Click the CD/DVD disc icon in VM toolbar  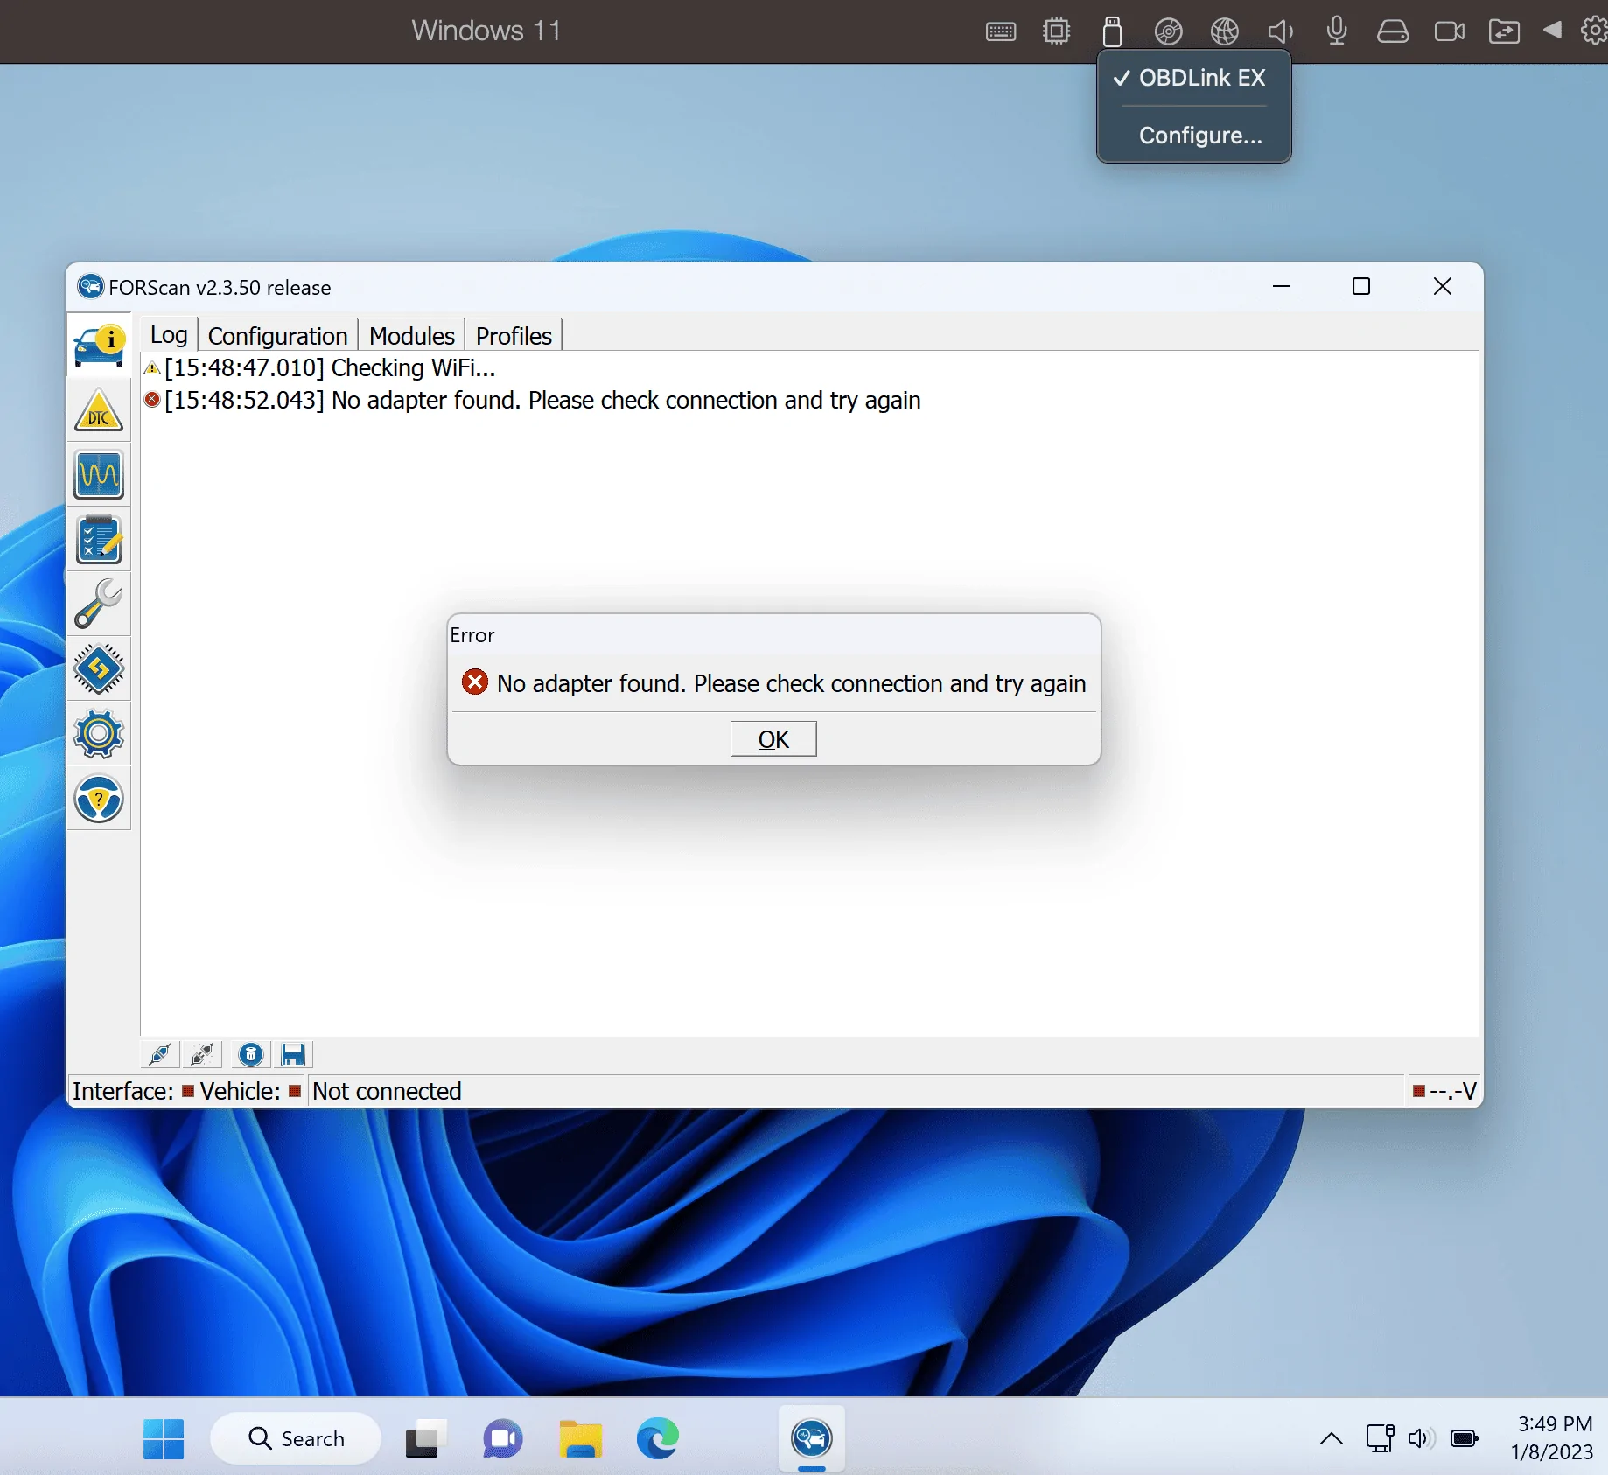point(1169,32)
